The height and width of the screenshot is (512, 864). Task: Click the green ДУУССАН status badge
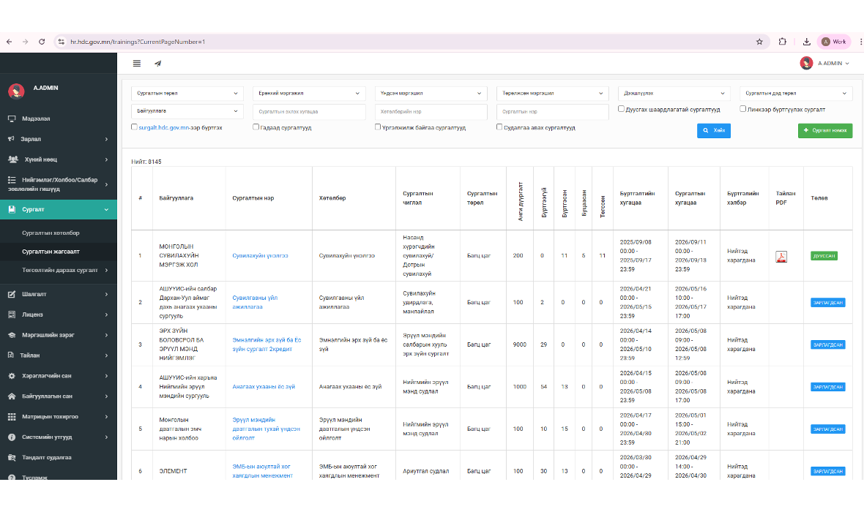(824, 256)
